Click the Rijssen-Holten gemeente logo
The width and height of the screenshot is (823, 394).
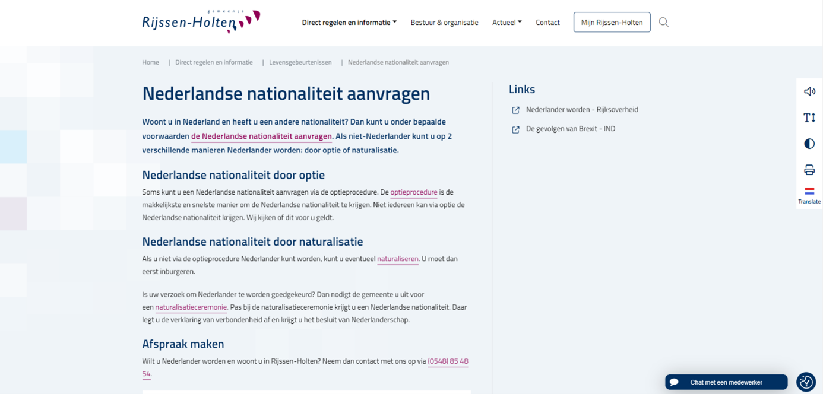coord(201,21)
